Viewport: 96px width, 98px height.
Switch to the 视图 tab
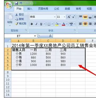(x=89, y=9)
